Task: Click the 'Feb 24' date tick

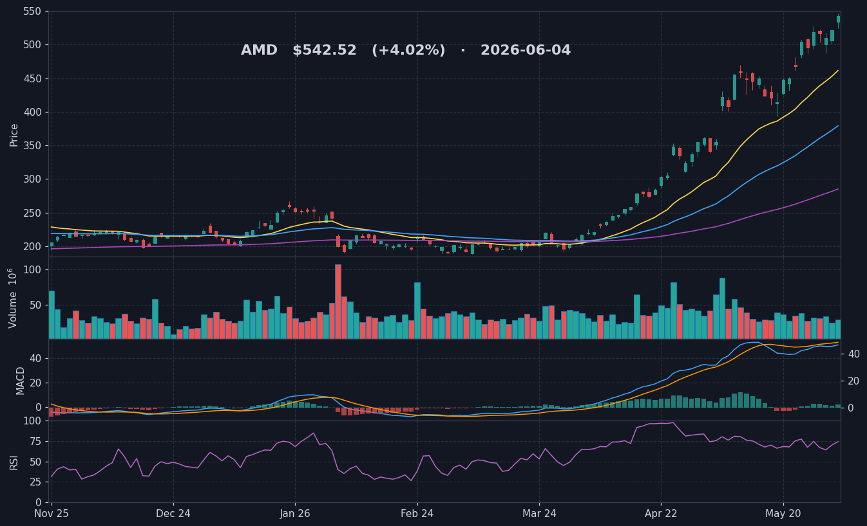Action: [x=417, y=513]
